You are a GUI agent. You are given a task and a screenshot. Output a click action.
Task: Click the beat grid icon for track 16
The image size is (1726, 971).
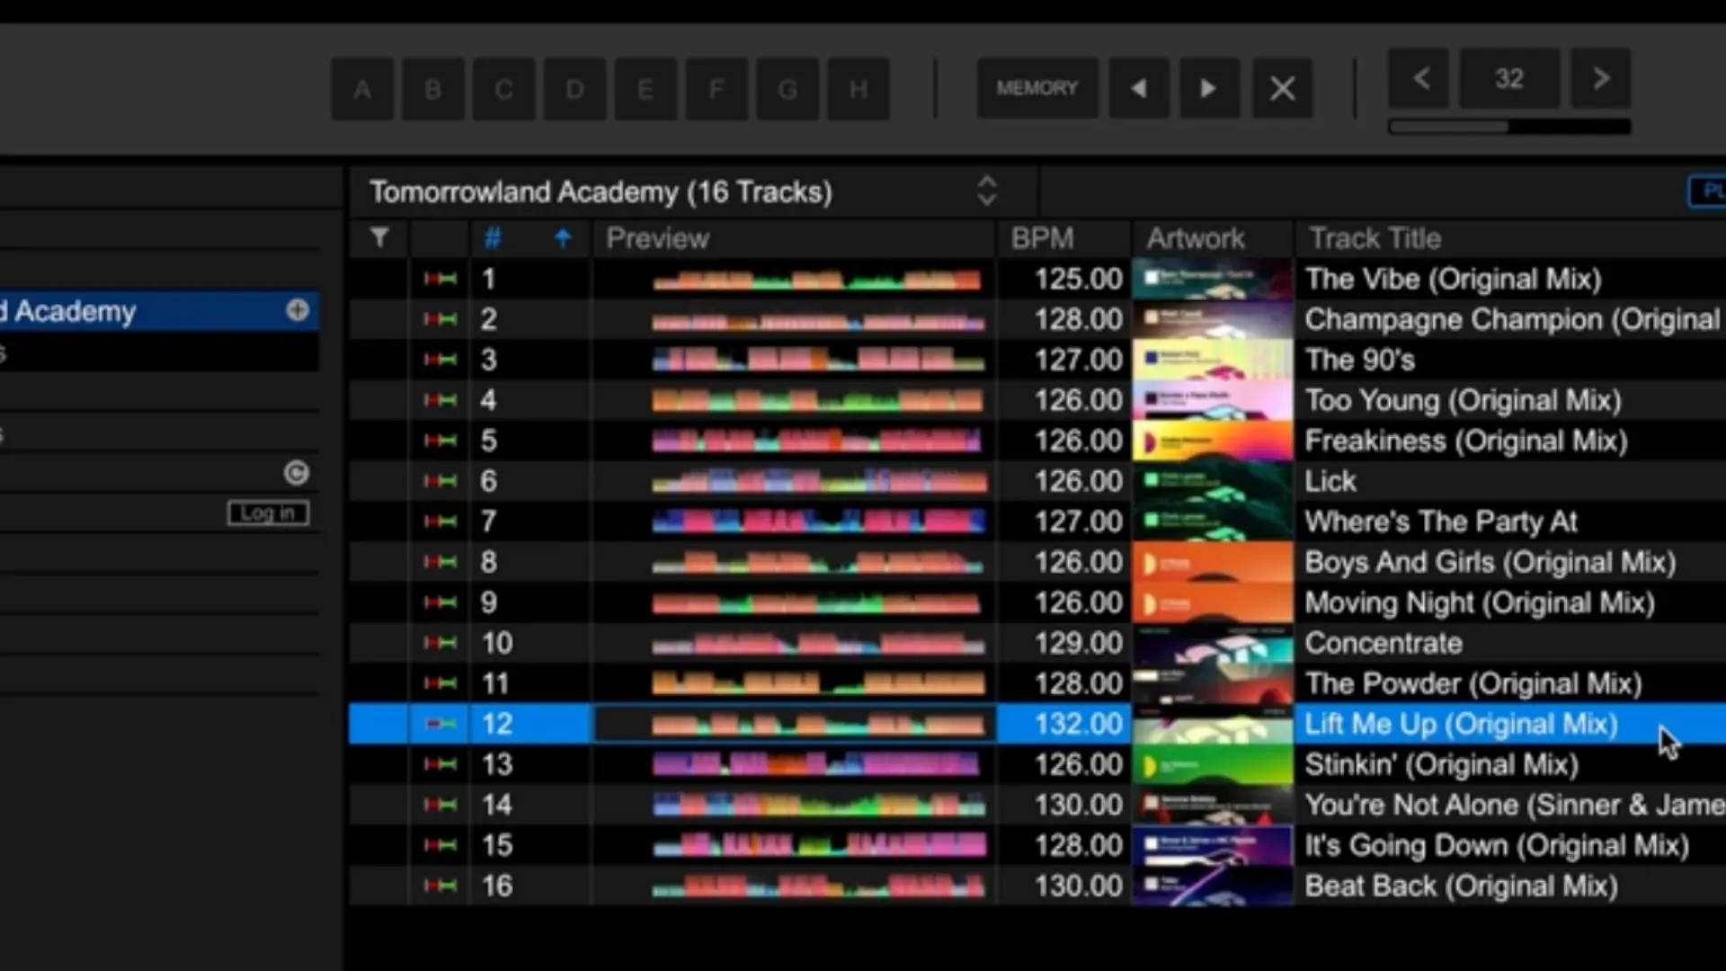(x=440, y=886)
